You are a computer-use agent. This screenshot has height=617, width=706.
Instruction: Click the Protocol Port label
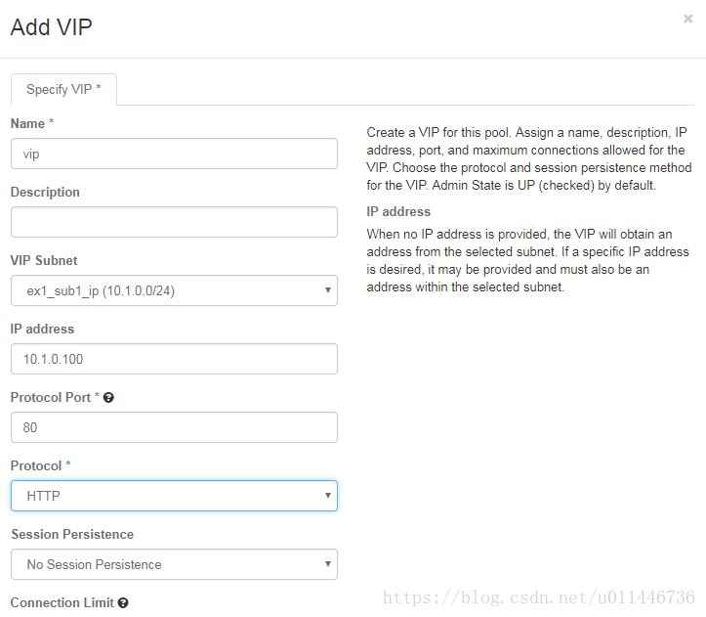tap(51, 397)
